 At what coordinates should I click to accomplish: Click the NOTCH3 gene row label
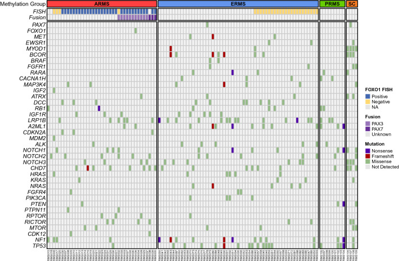[x=34, y=162]
